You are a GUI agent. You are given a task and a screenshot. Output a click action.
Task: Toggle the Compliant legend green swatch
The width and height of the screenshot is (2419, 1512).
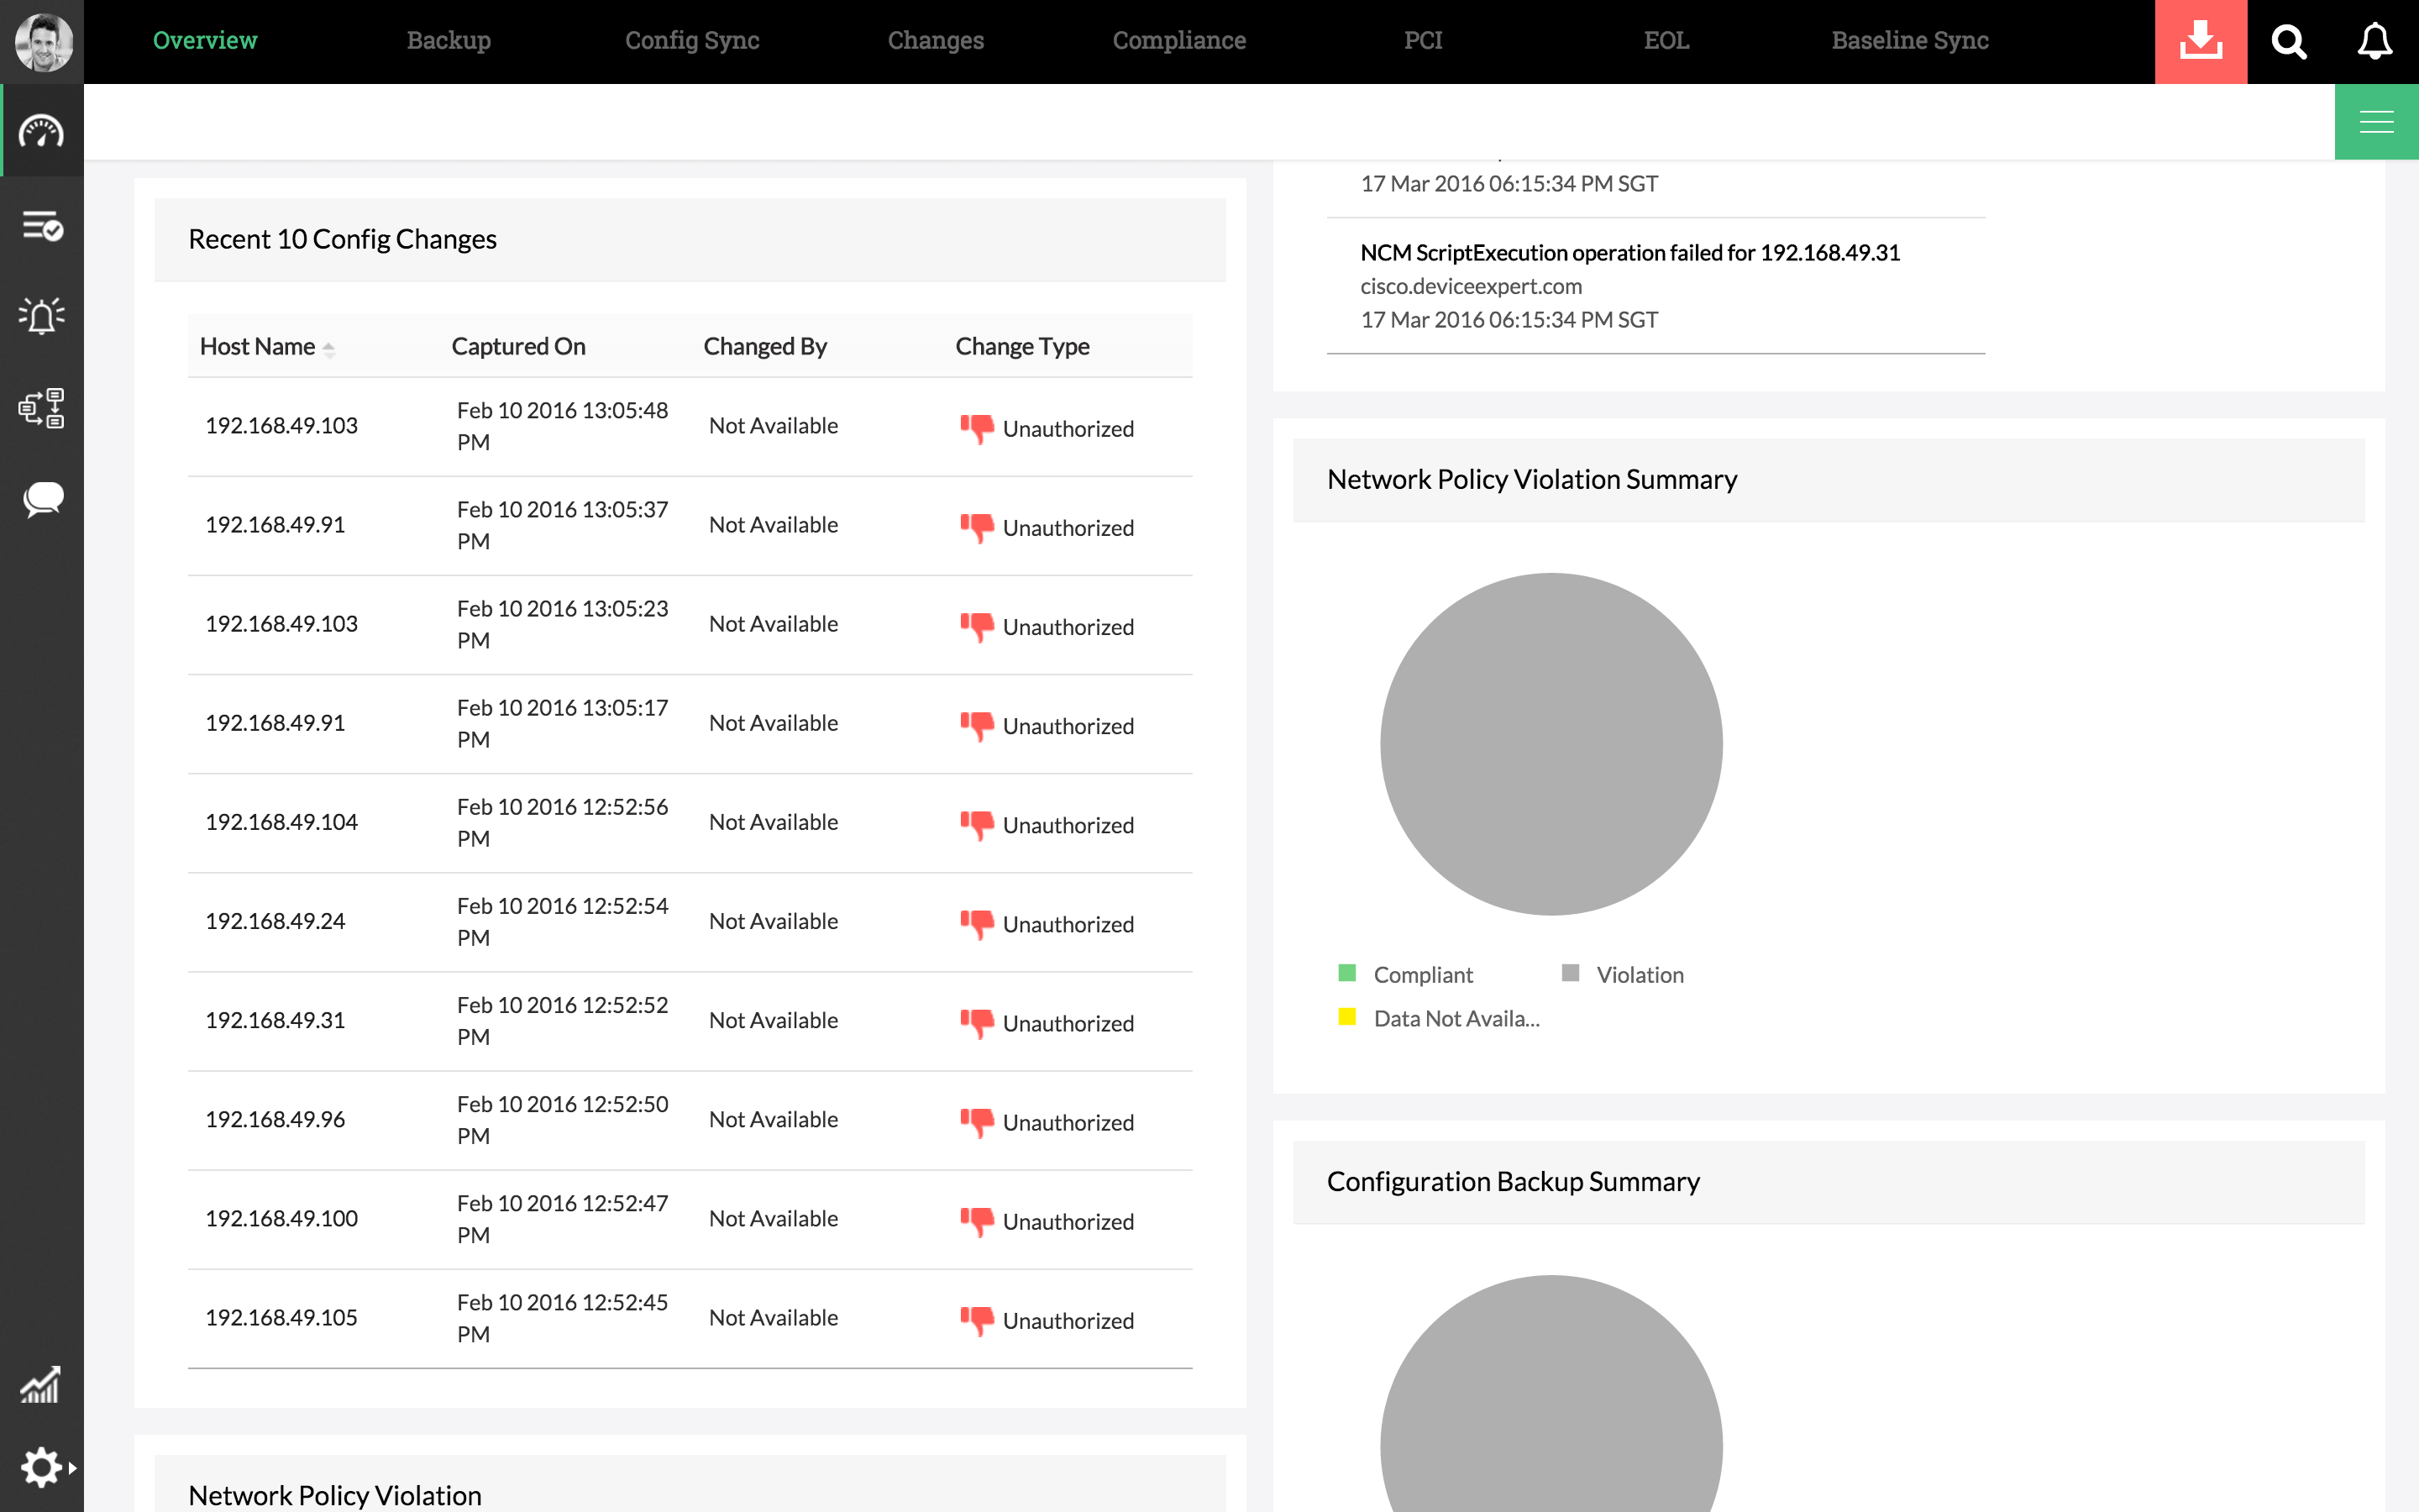pyautogui.click(x=1347, y=973)
